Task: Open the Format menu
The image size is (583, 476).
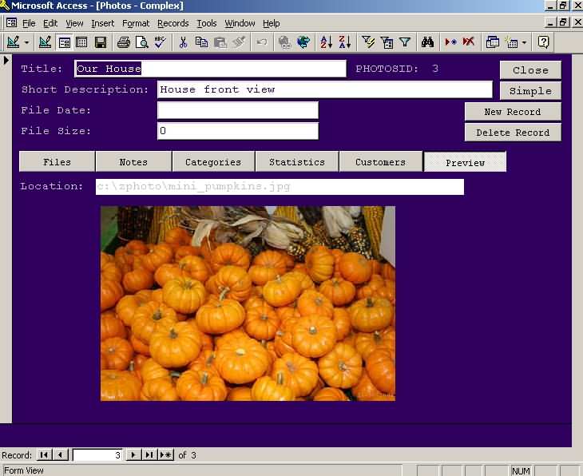Action: click(135, 23)
